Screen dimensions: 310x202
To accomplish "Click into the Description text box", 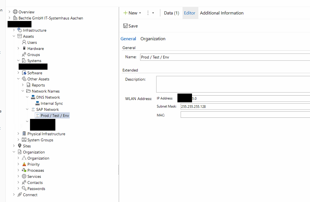I will 233,84.
